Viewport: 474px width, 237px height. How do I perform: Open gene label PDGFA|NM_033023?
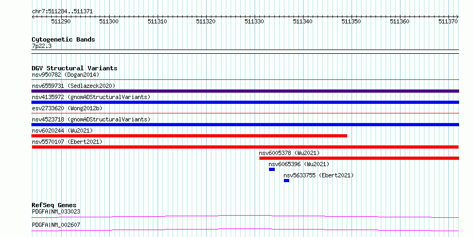click(56, 211)
